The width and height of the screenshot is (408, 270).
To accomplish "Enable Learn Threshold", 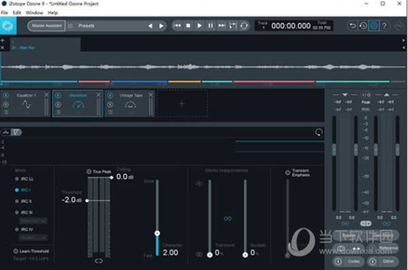I will pos(31,251).
